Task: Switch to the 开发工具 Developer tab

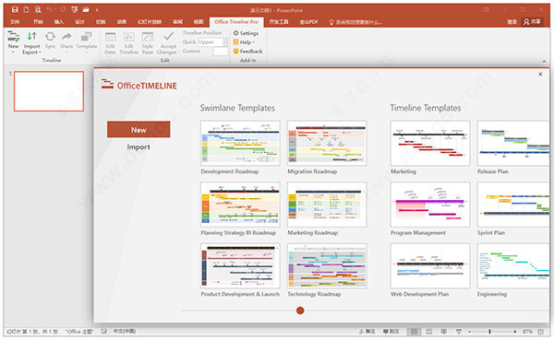Action: 279,22
